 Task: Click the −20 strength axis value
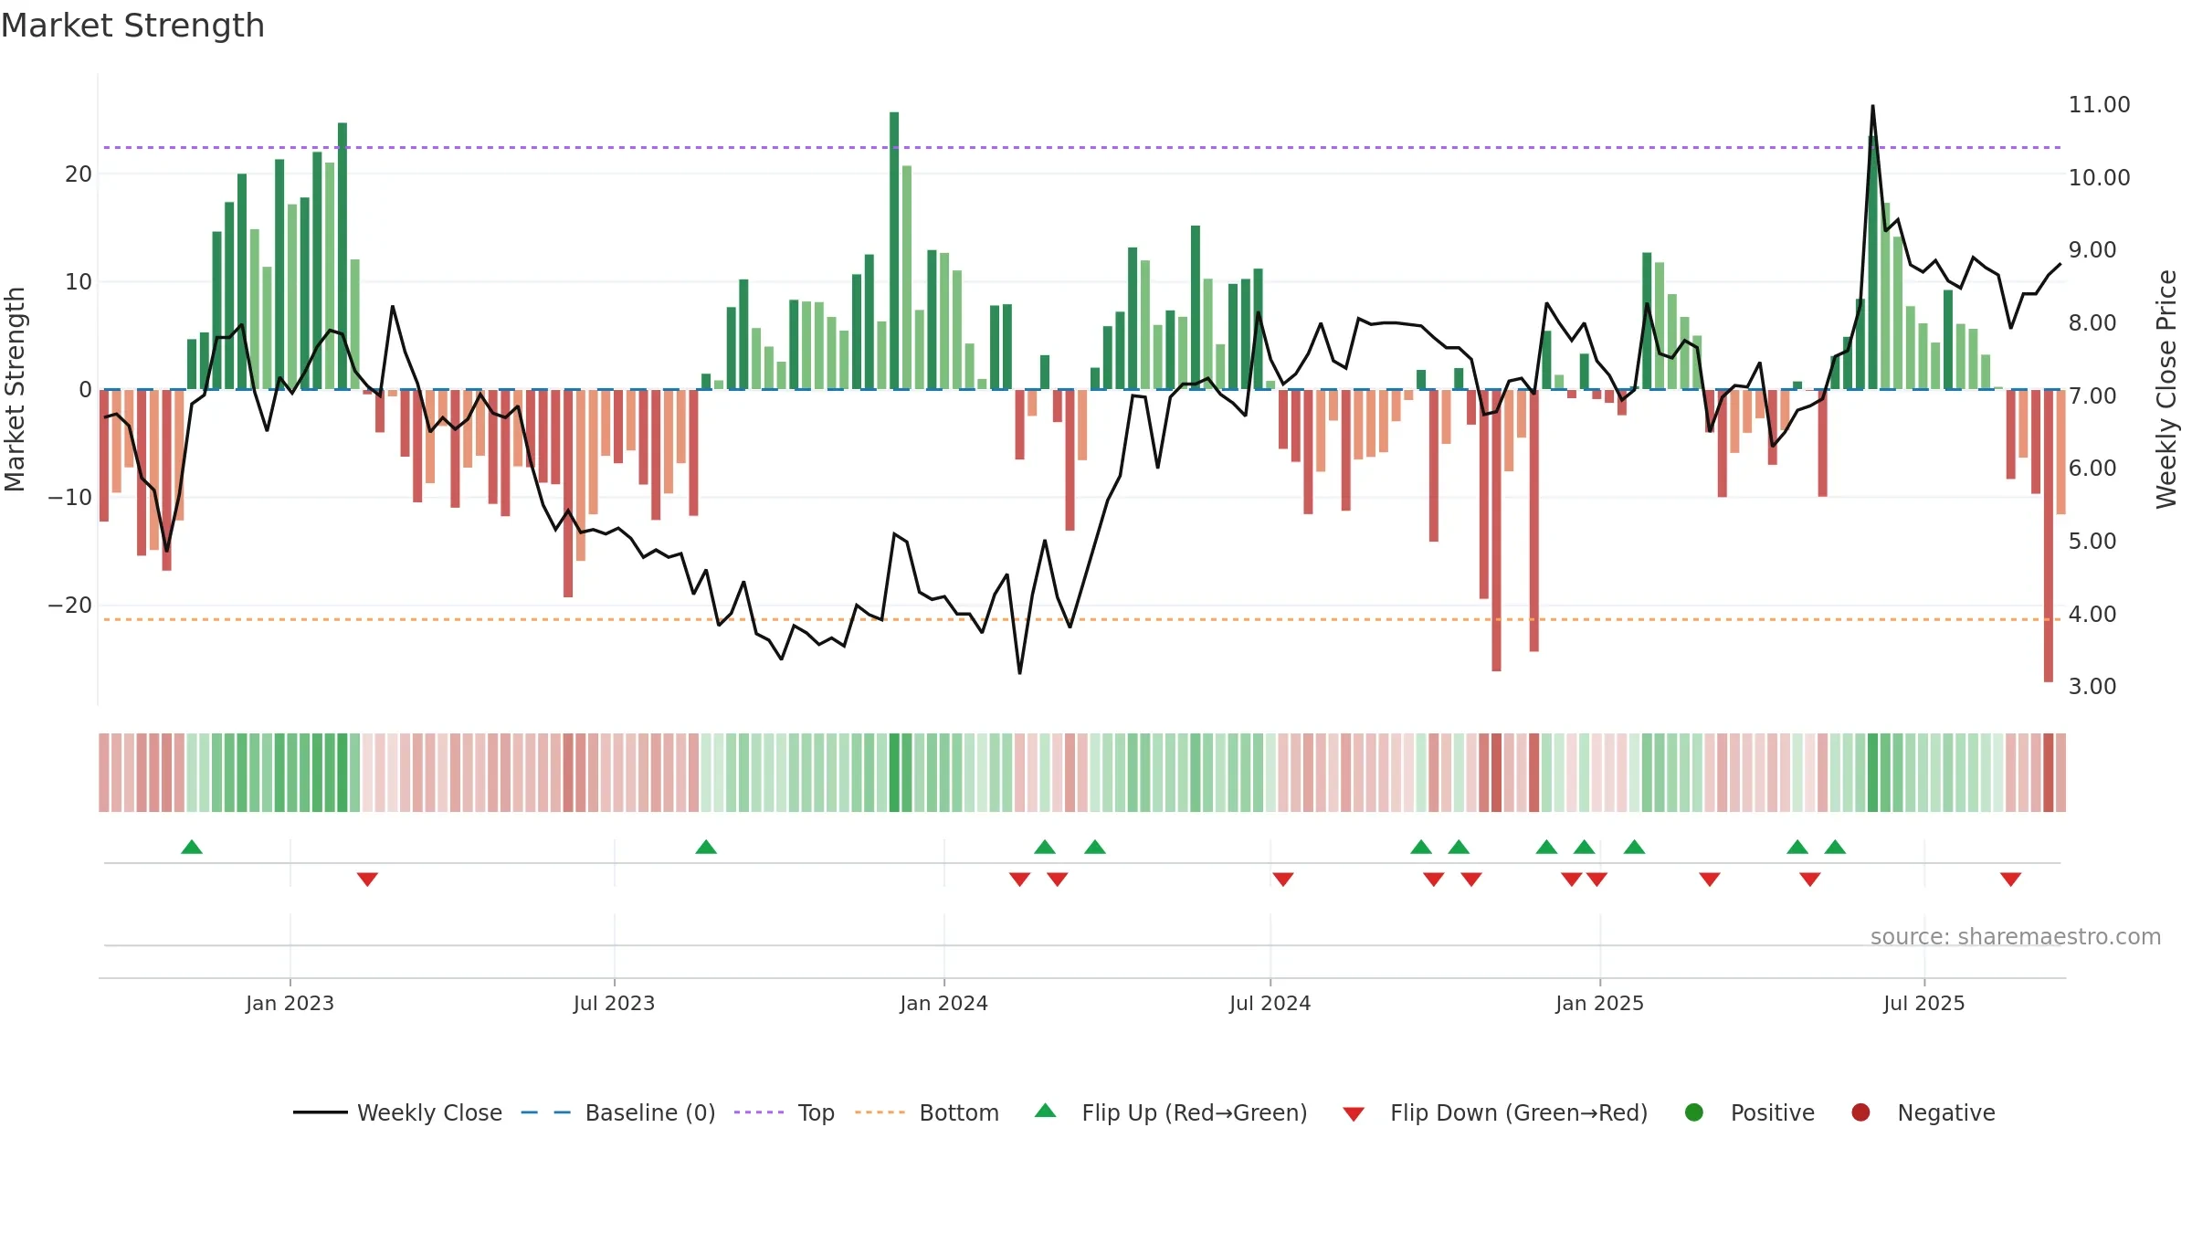[70, 605]
